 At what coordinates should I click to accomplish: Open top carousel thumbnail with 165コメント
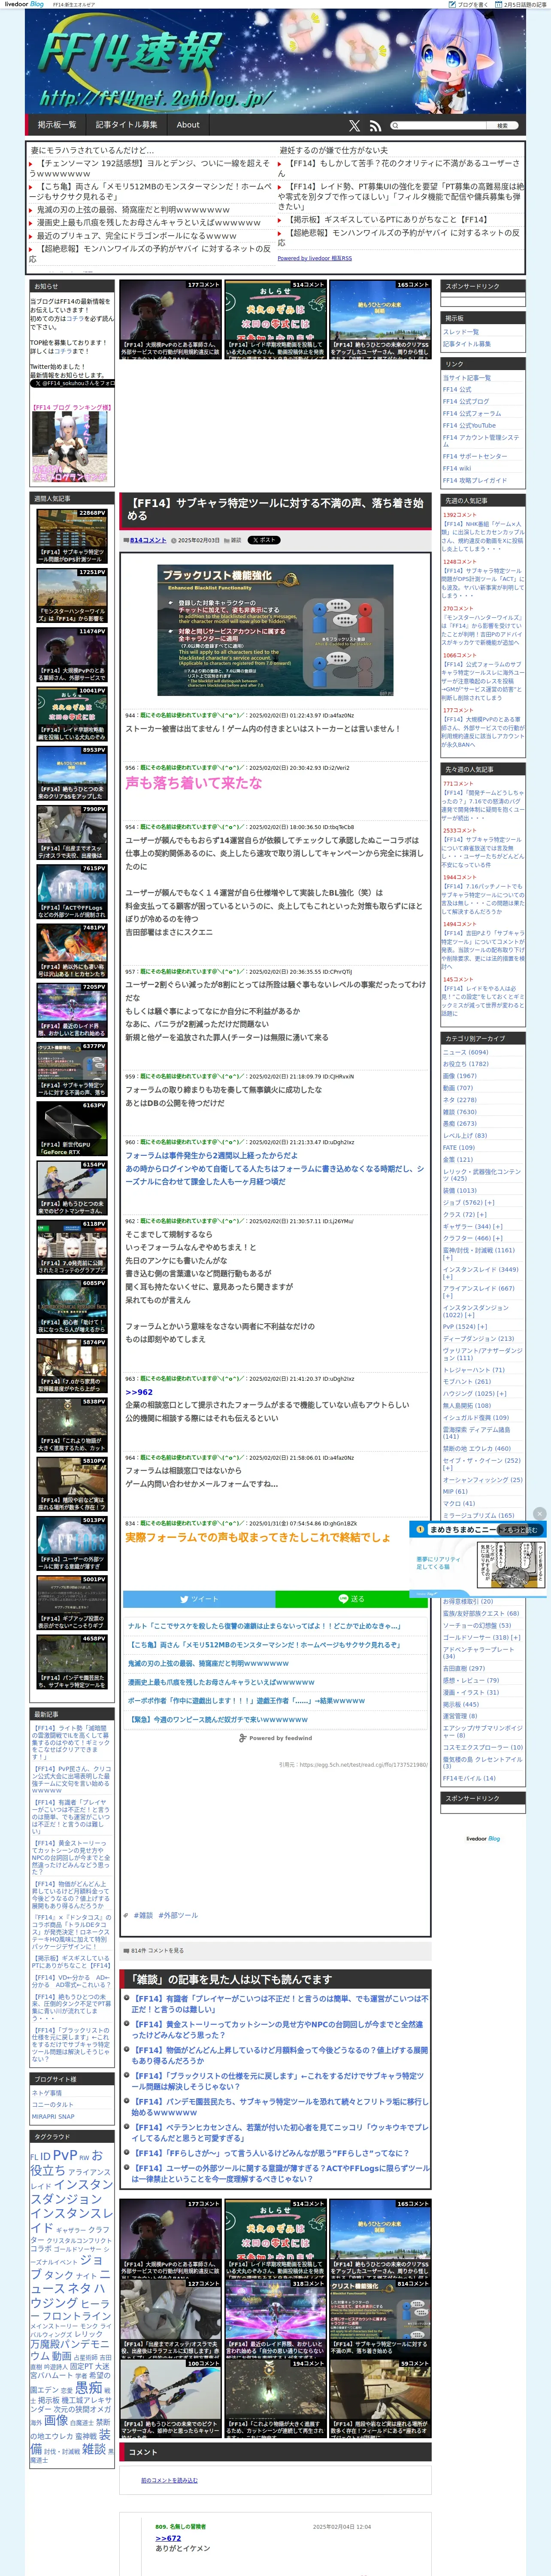pyautogui.click(x=380, y=319)
